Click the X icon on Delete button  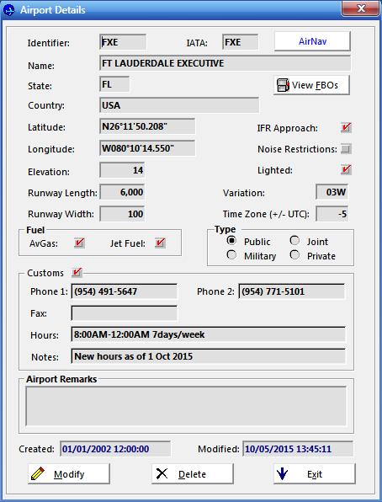[x=162, y=473]
